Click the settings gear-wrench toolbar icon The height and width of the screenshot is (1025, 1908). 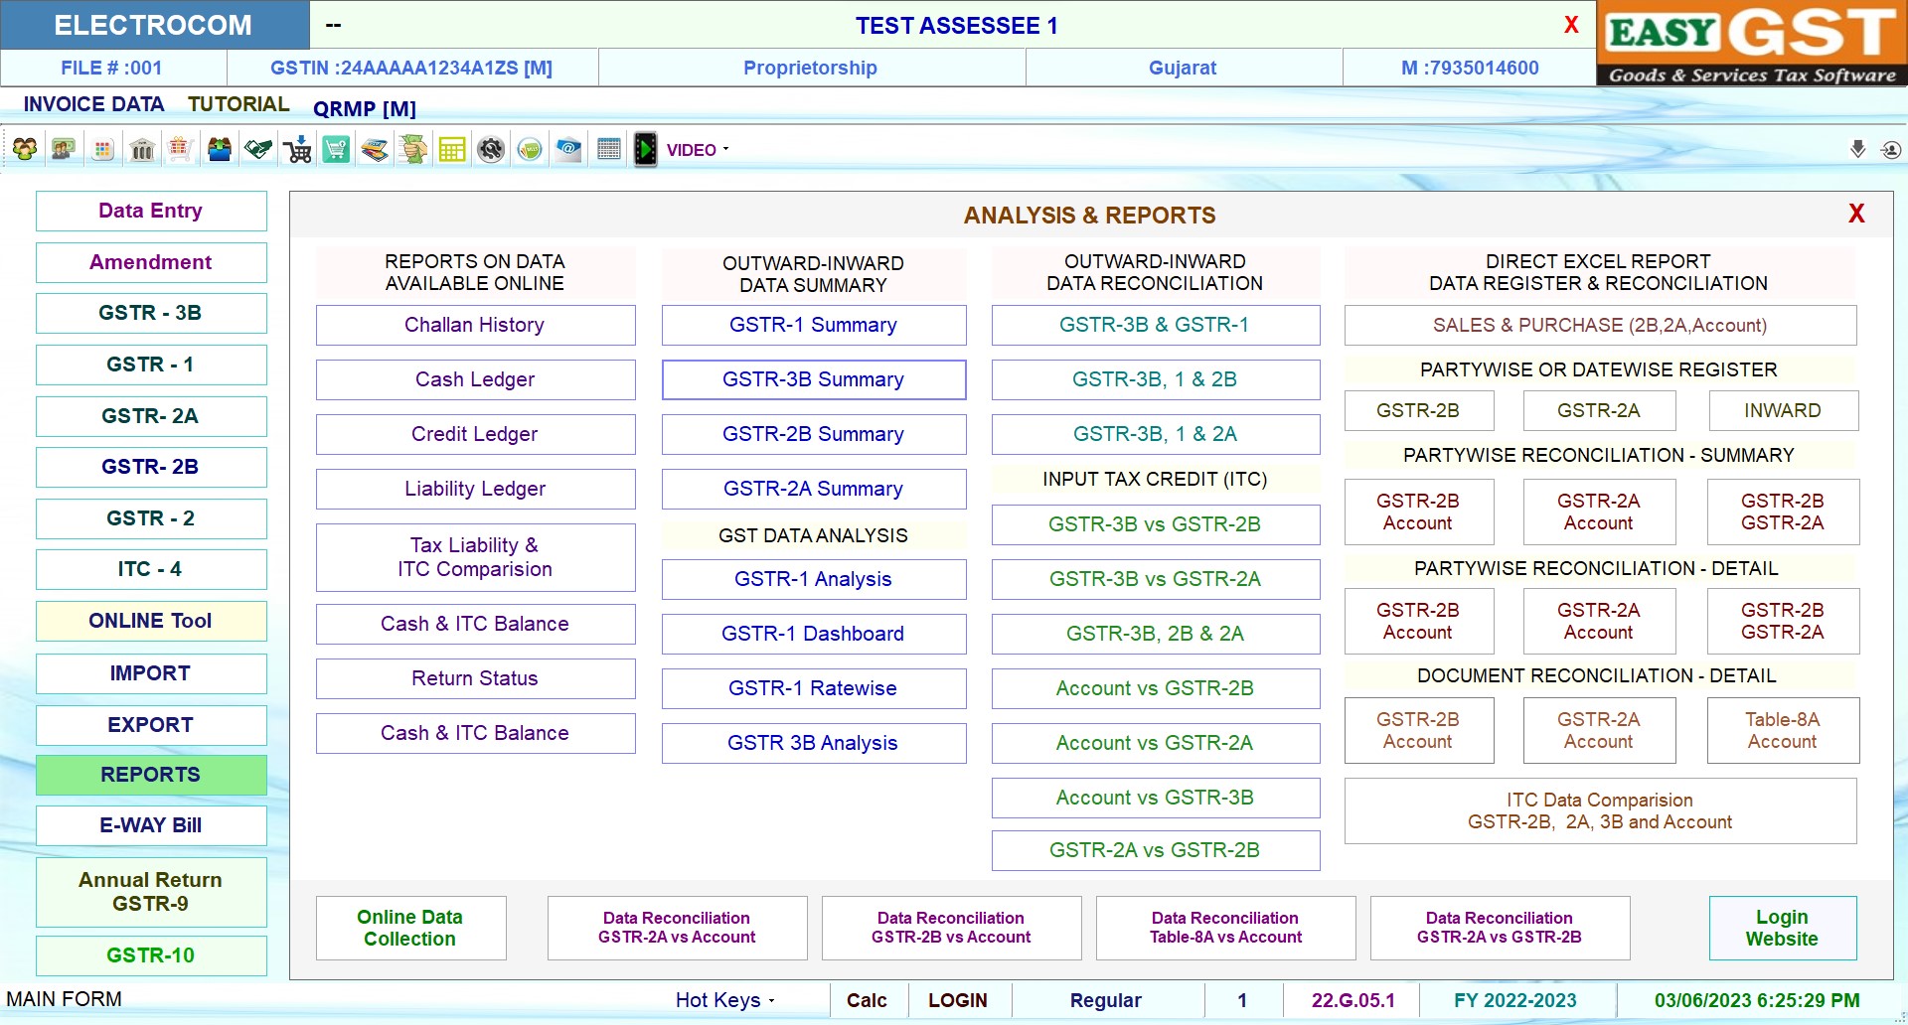[491, 150]
